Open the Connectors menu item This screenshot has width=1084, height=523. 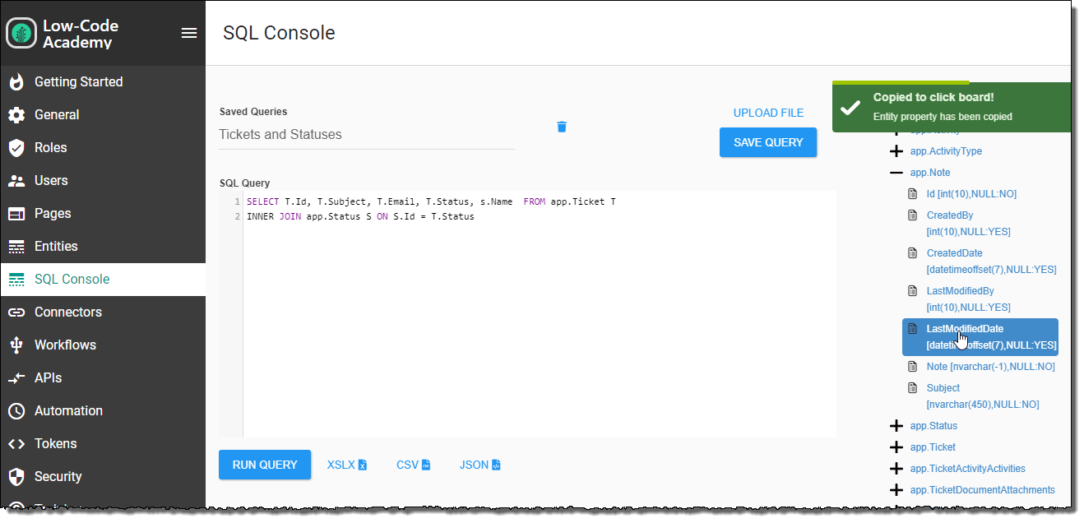tap(103, 312)
